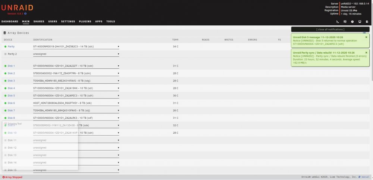Screen dimensions: 373x180
Task: Open the Disk 5 device dropdown
Action: (x=76, y=96)
